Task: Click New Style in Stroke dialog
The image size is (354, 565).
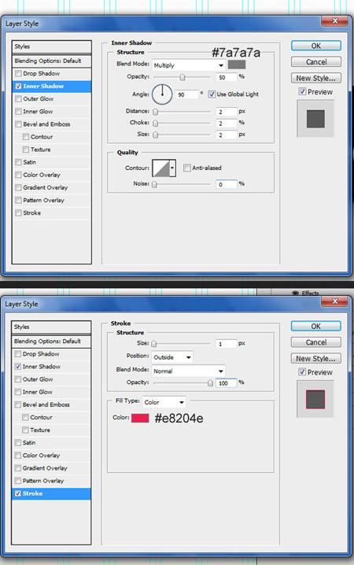Action: (x=315, y=358)
